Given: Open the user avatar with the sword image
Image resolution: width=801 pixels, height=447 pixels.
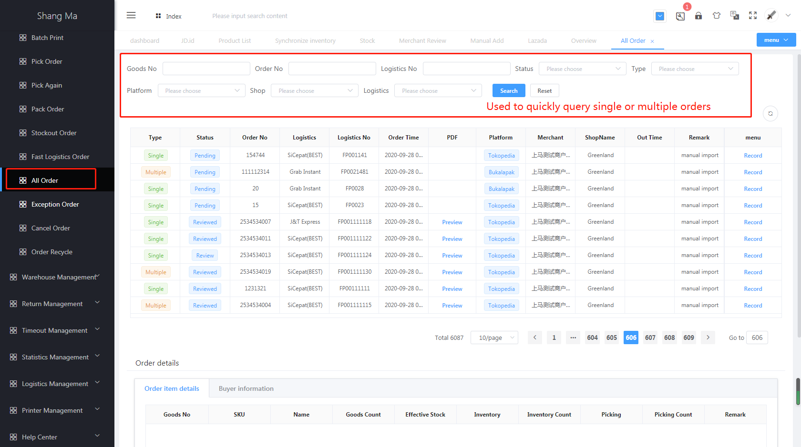Looking at the screenshot, I should pyautogui.click(x=771, y=15).
